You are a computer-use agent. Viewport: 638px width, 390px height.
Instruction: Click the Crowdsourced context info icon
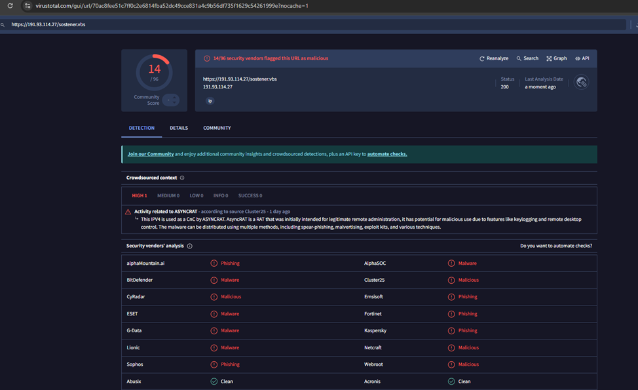pyautogui.click(x=182, y=178)
